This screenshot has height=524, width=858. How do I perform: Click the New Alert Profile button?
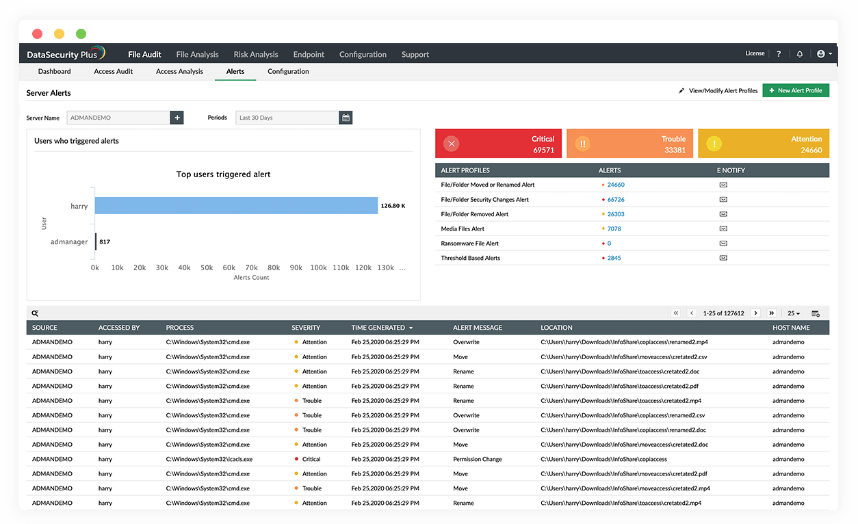tap(796, 90)
